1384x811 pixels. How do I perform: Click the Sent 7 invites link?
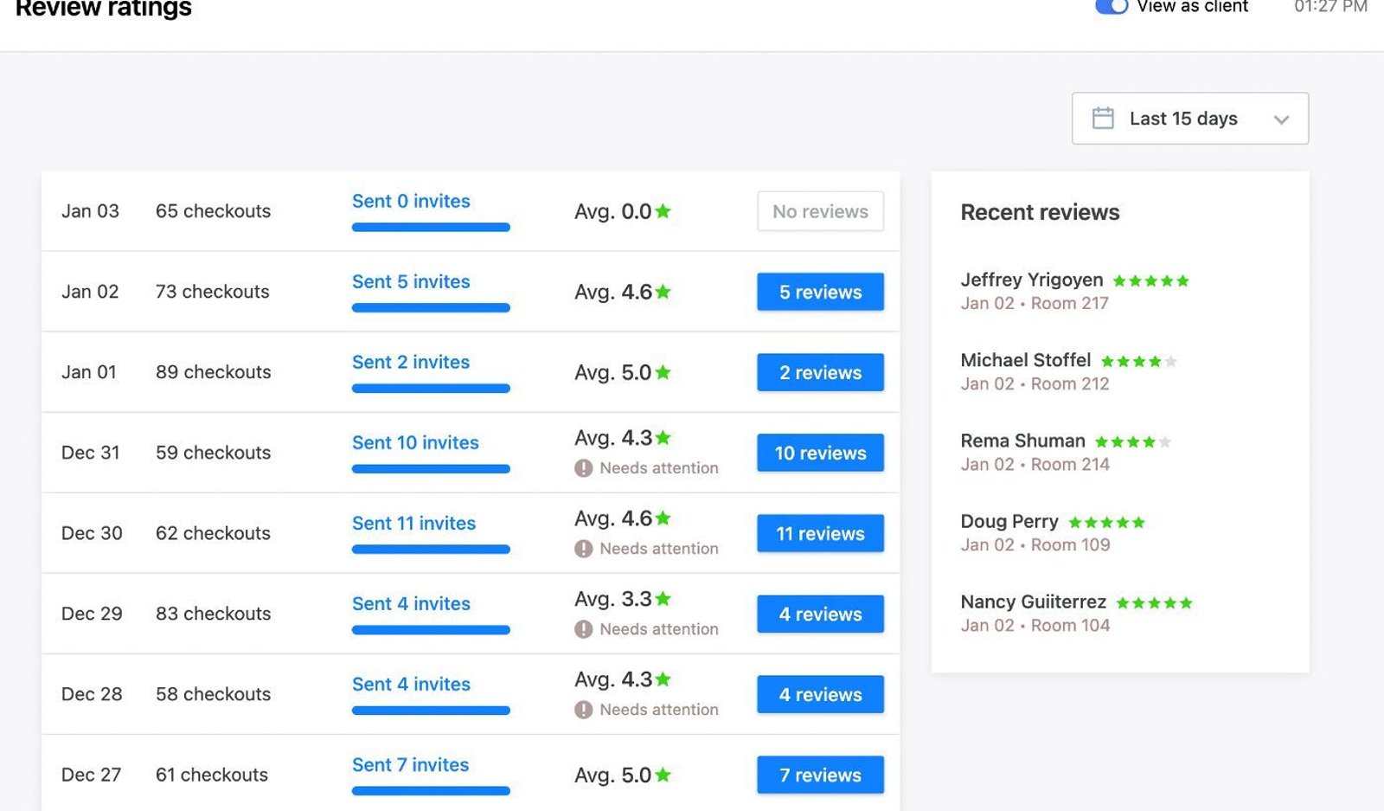pyautogui.click(x=410, y=764)
